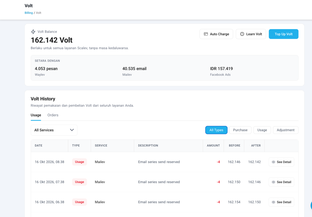312x217 pixels.
Task: Click the date 16 Okt 2026, 06.38
Action: (x=50, y=202)
